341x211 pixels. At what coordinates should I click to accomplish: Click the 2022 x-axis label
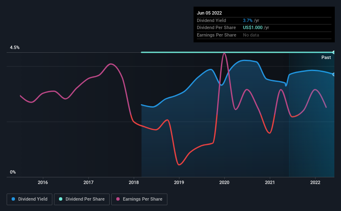(x=315, y=182)
